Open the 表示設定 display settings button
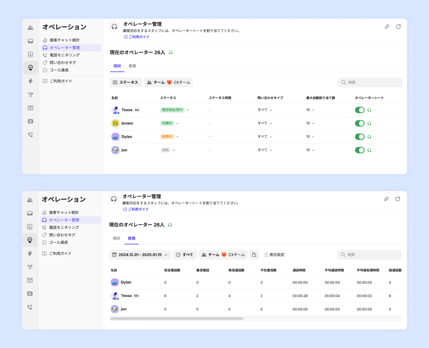The image size is (429, 348). tap(274, 255)
